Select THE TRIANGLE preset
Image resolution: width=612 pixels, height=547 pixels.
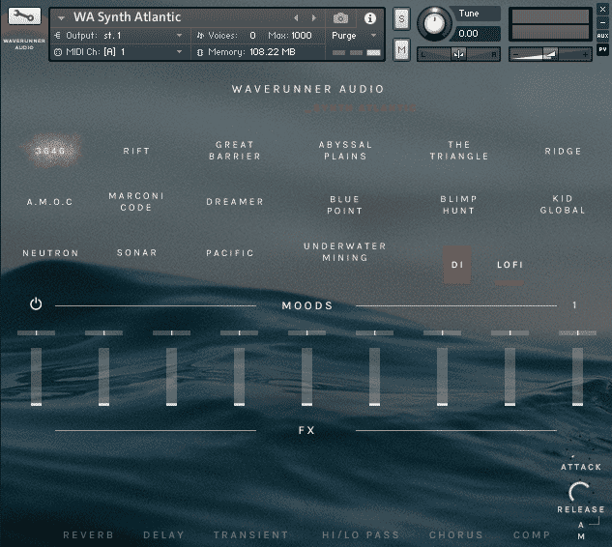(459, 151)
